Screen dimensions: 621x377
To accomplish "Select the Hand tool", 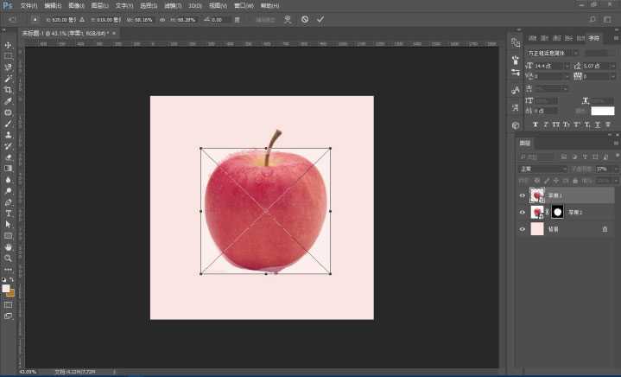I will coord(9,246).
